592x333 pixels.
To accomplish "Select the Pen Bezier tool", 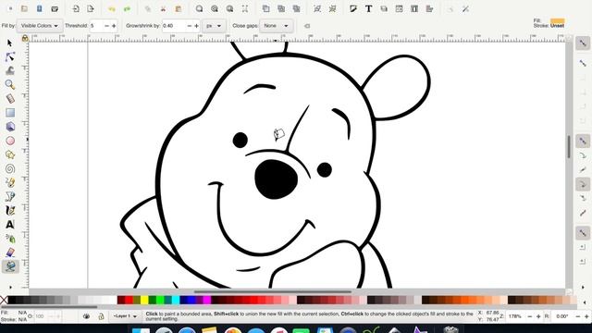I will [10, 196].
